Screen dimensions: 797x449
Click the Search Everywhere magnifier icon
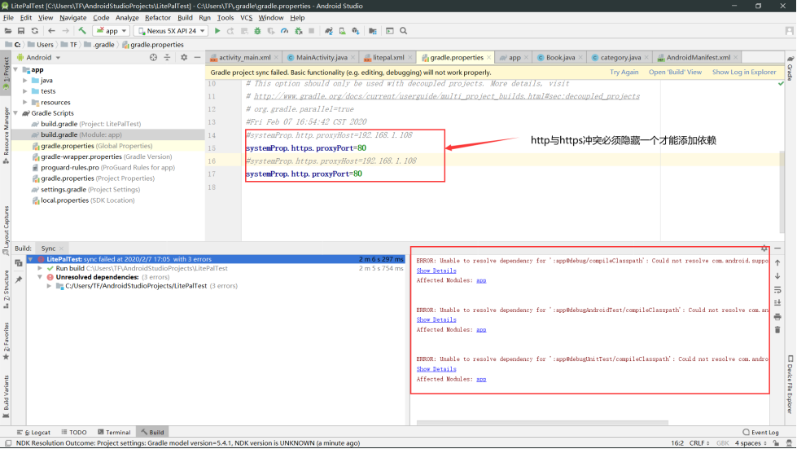404,31
